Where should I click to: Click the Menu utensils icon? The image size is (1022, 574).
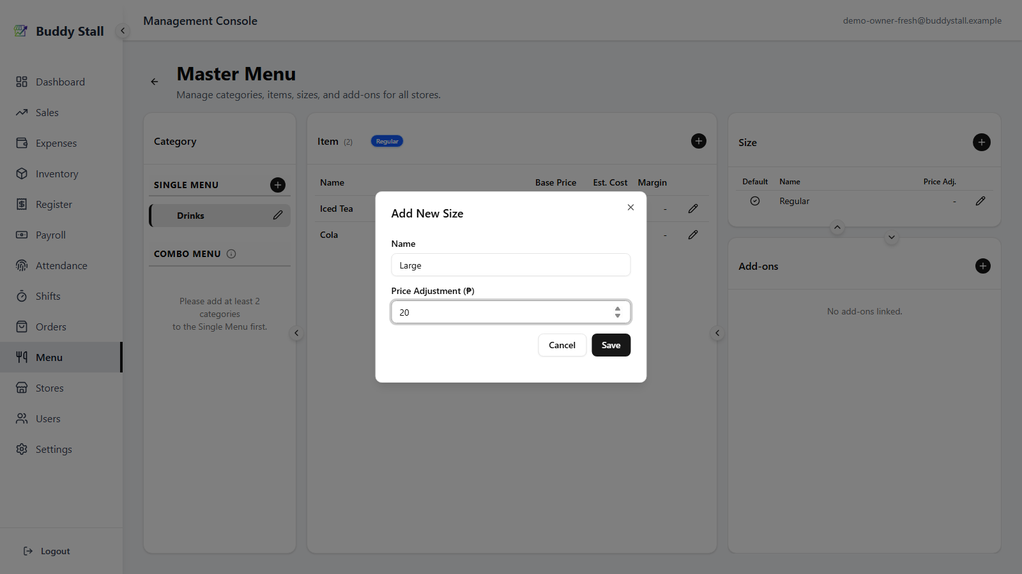coord(22,357)
